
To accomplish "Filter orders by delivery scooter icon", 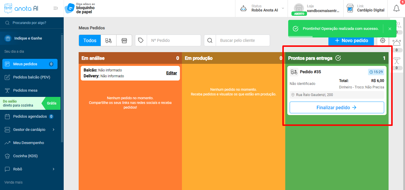I will (109, 40).
